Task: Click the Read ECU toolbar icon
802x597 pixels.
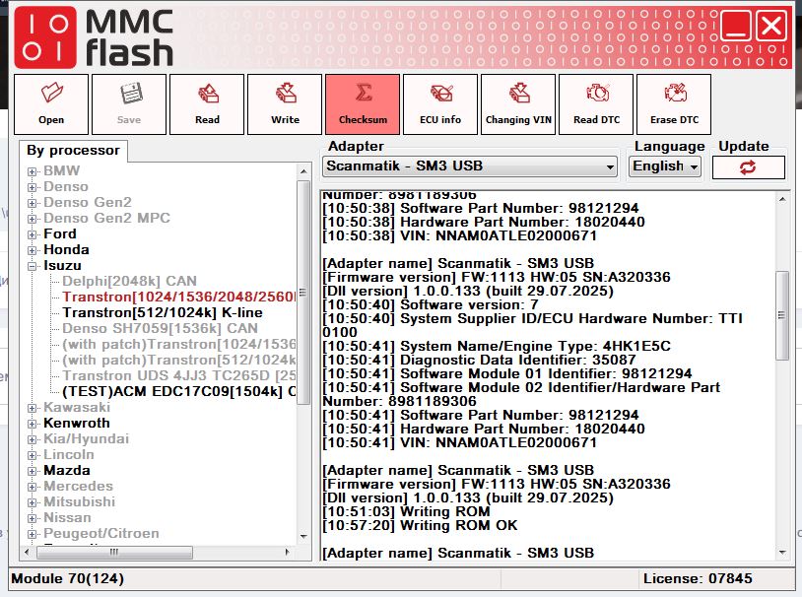Action: 207,103
